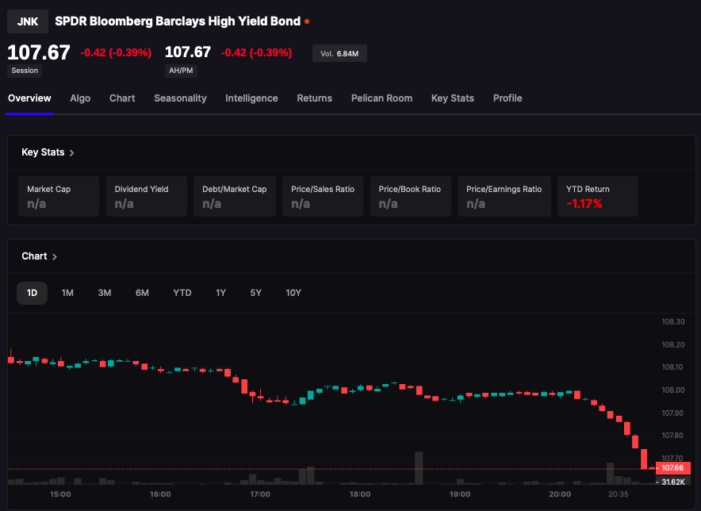This screenshot has height=511, width=701.
Task: Change chart range to 1Y
Action: point(221,293)
